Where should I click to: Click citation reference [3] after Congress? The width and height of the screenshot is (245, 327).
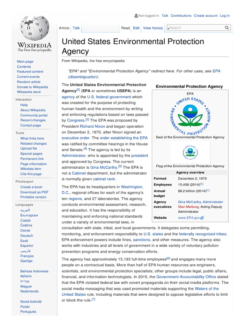click(87, 120)
